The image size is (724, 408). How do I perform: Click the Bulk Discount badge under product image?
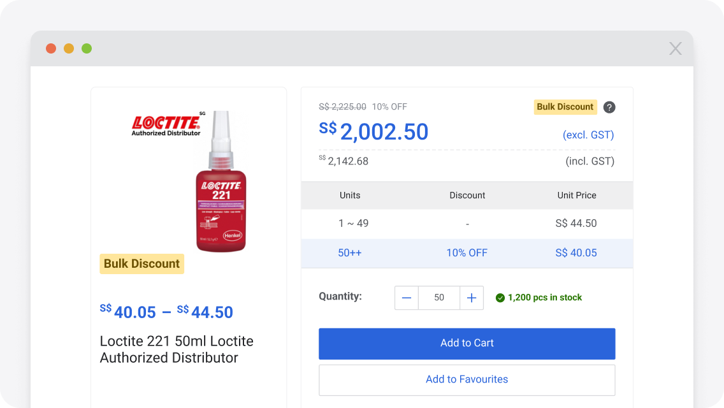141,264
